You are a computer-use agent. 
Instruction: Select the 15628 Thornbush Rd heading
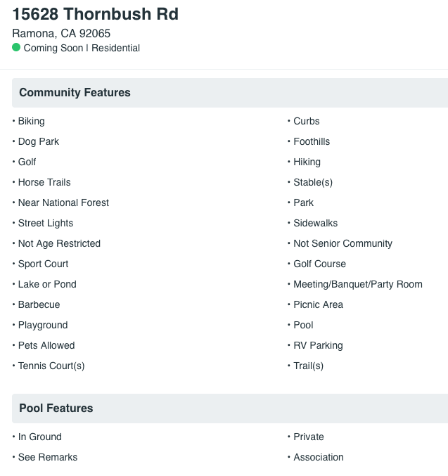click(x=96, y=14)
